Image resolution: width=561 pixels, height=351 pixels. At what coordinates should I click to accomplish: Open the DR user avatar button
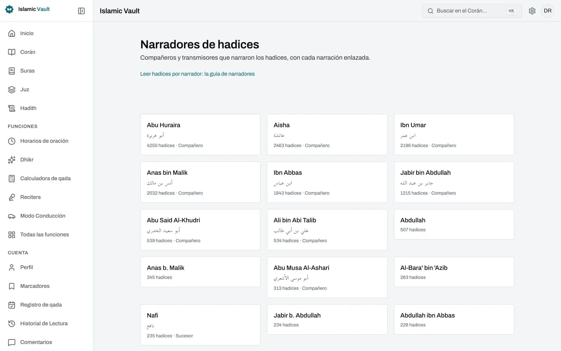(x=548, y=11)
